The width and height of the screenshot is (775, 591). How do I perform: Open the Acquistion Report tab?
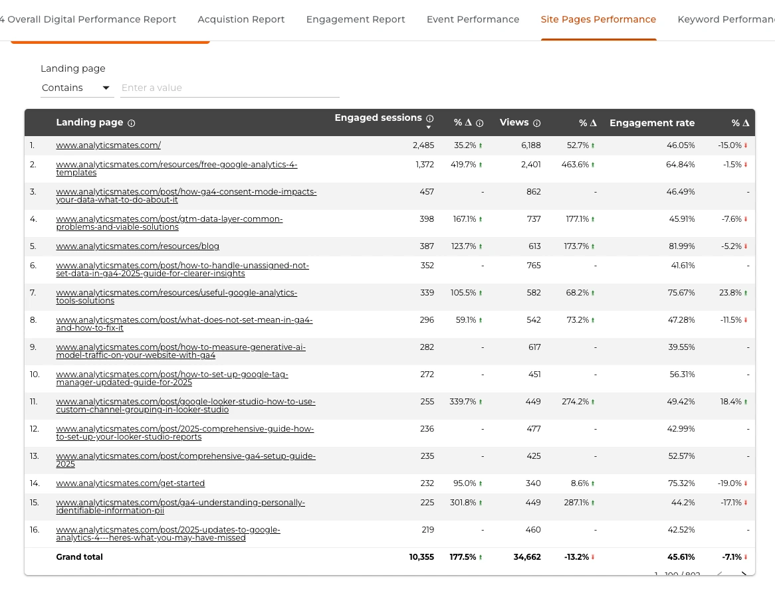tap(241, 19)
